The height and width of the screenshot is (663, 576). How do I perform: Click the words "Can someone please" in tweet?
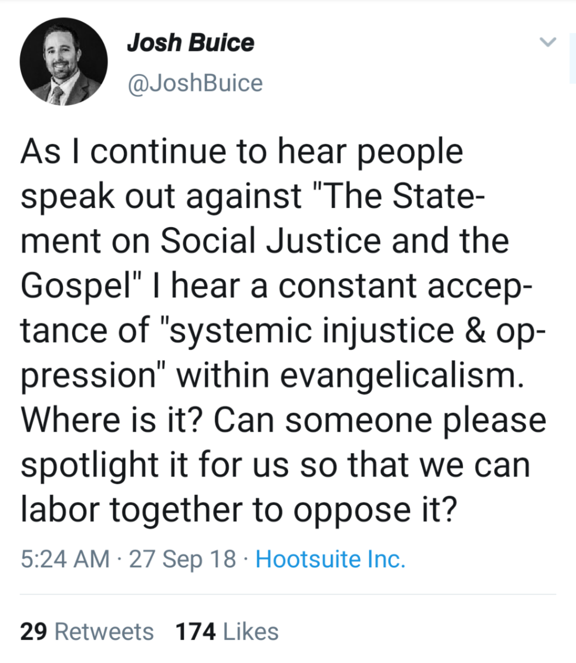pos(379,420)
